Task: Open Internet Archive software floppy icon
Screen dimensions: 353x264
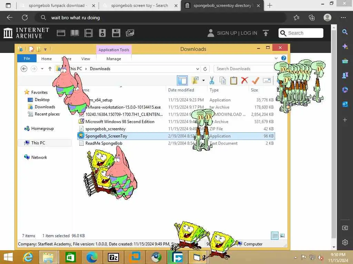Action: [x=116, y=33]
